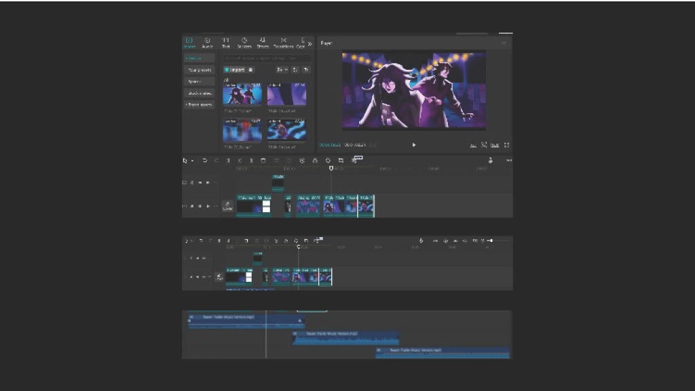Click the Cover button in the upper timeline
Viewport: 695px width, 391px height.
click(x=227, y=206)
